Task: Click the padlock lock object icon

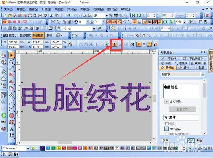Action: click(x=144, y=35)
